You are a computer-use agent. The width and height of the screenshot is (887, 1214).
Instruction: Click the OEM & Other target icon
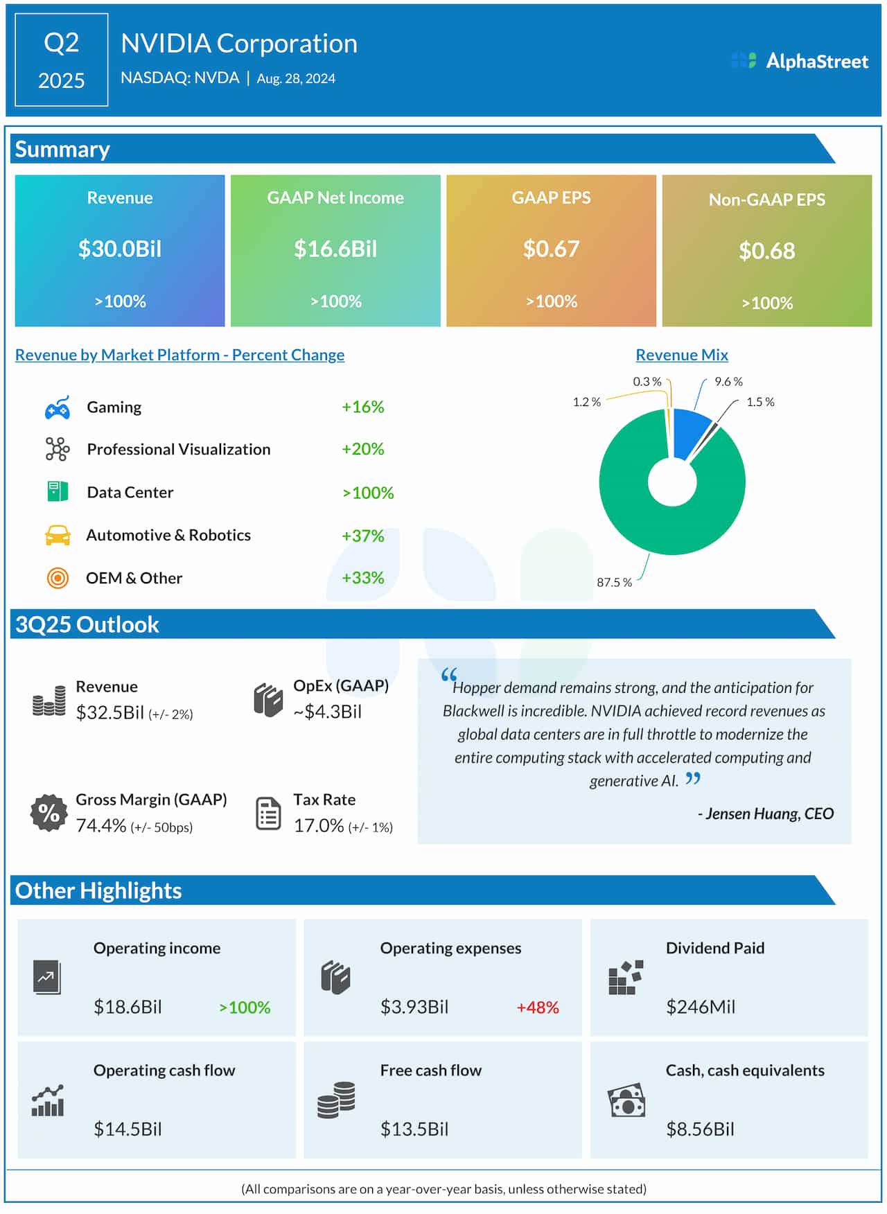click(x=57, y=578)
